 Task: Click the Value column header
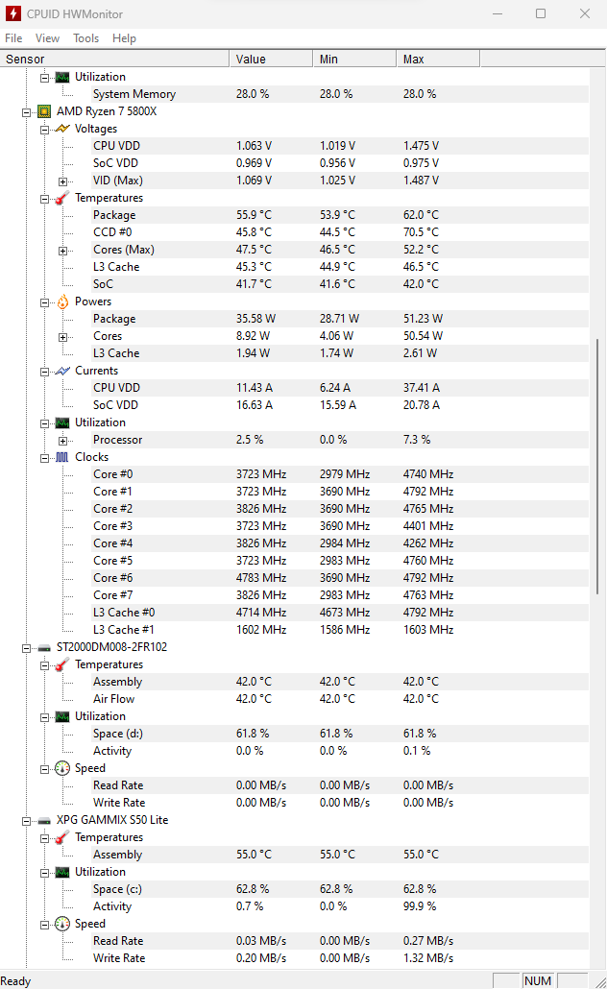(271, 60)
